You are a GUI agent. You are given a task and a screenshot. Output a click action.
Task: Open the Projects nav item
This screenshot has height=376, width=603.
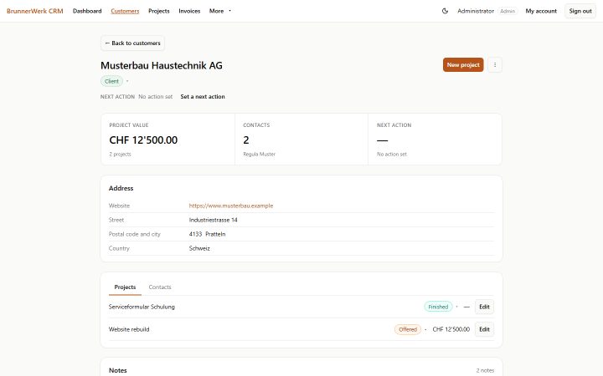pyautogui.click(x=159, y=11)
